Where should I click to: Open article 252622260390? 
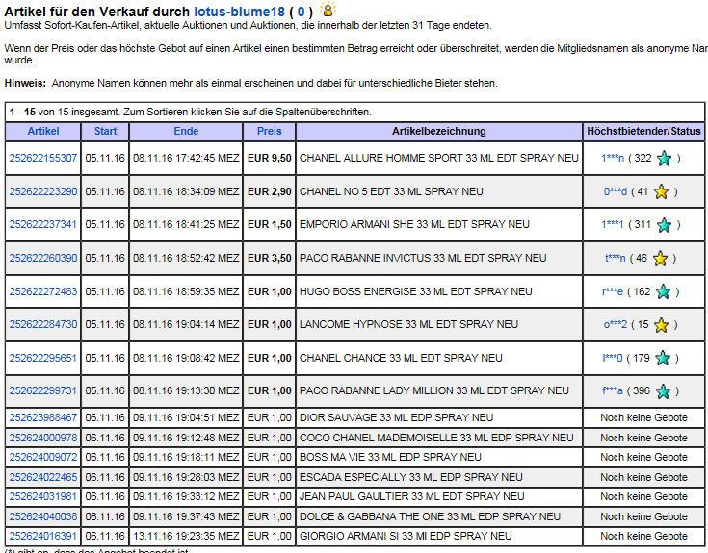tap(43, 258)
